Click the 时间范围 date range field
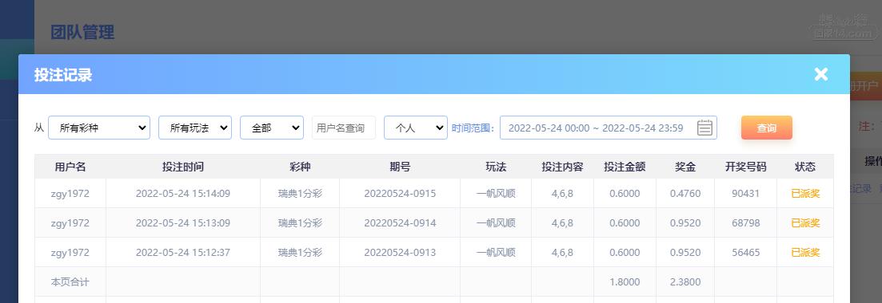The width and height of the screenshot is (882, 303). 608,128
